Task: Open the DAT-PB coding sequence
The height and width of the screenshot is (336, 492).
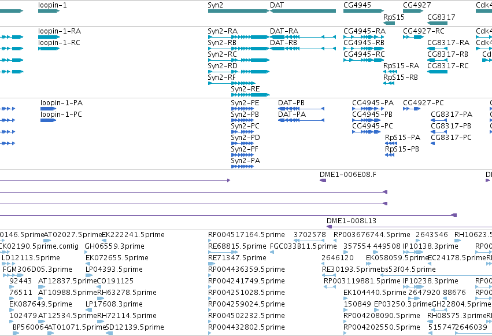Action: click(301, 109)
